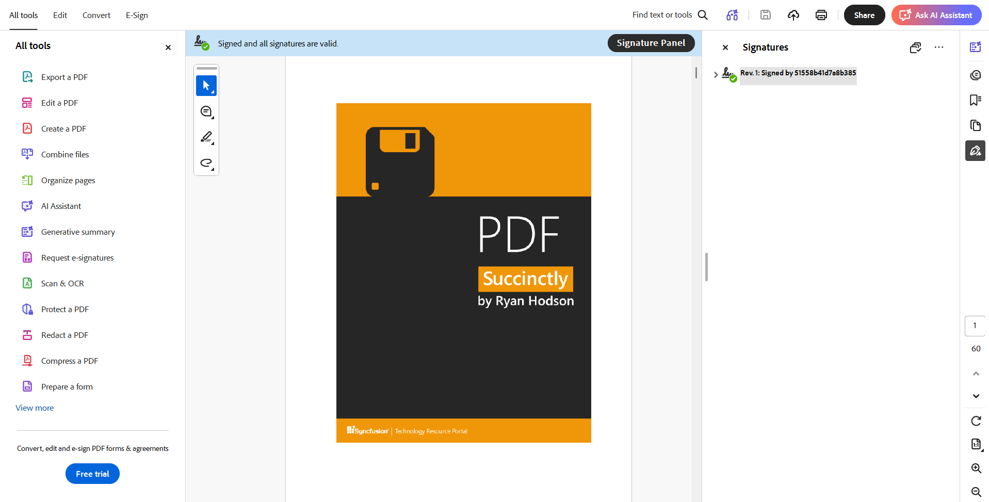
Task: Click the Save file icon
Action: (x=766, y=15)
